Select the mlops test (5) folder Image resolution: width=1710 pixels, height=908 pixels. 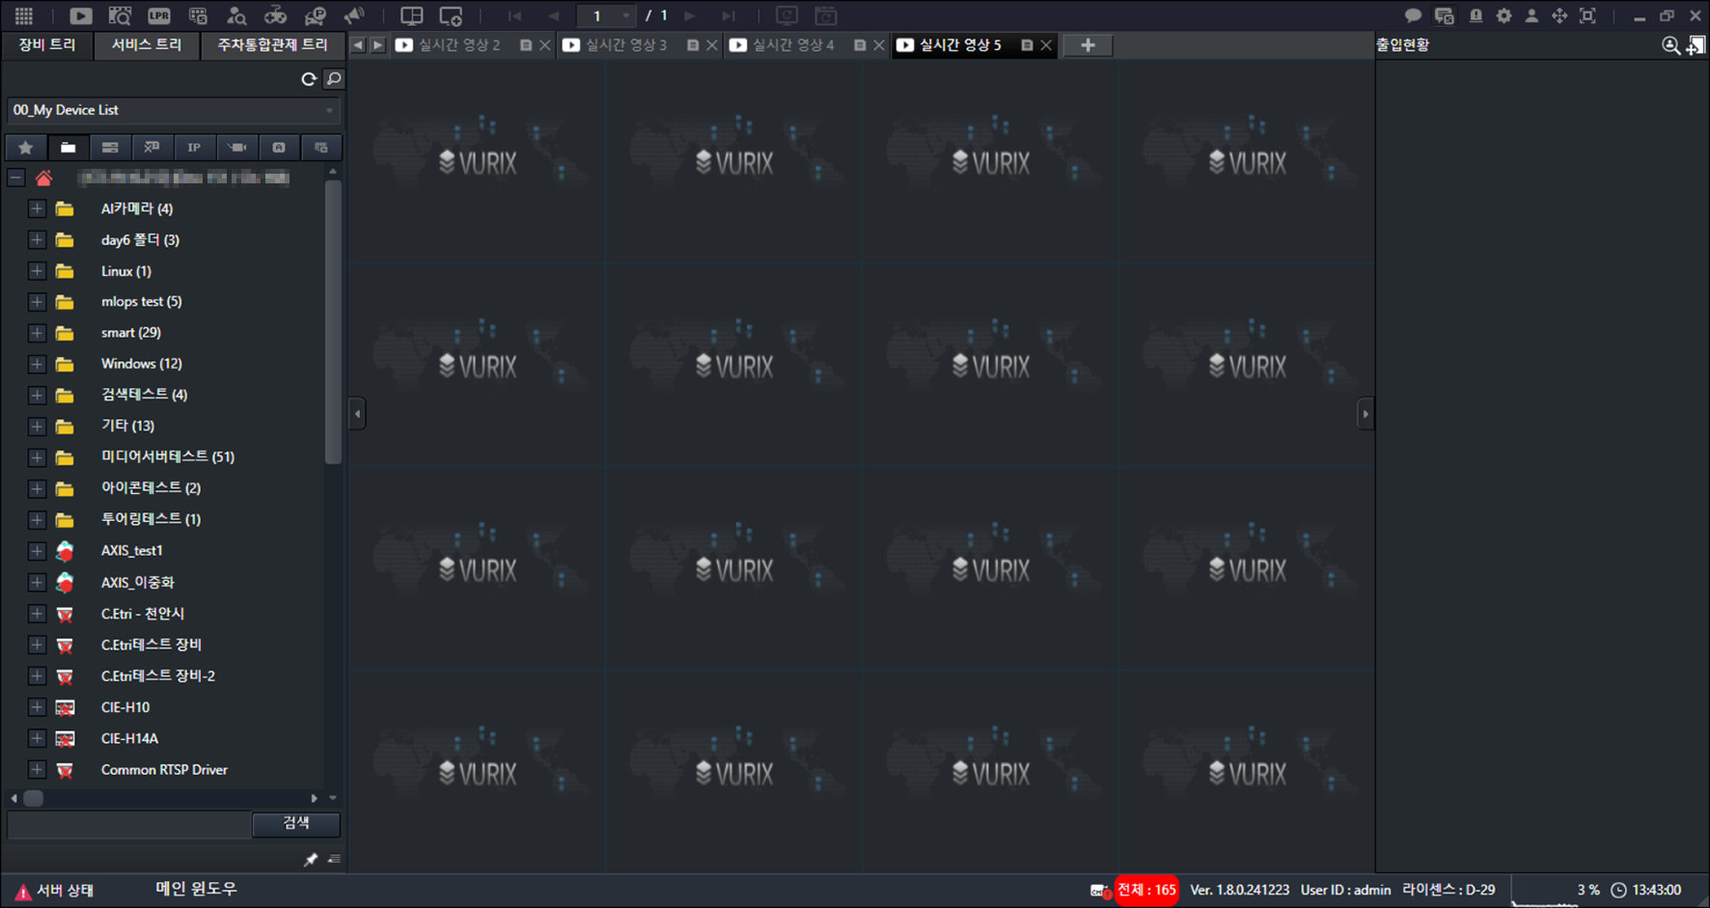tap(142, 302)
